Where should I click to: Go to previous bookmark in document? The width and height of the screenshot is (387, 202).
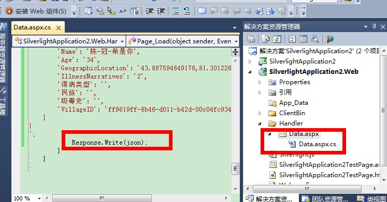point(259,11)
